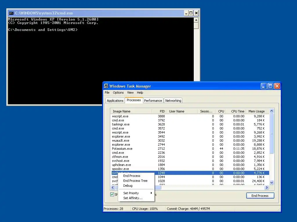The image size is (297, 222).
Task: Select wscript.exe with PID 3888
Action: [190, 116]
